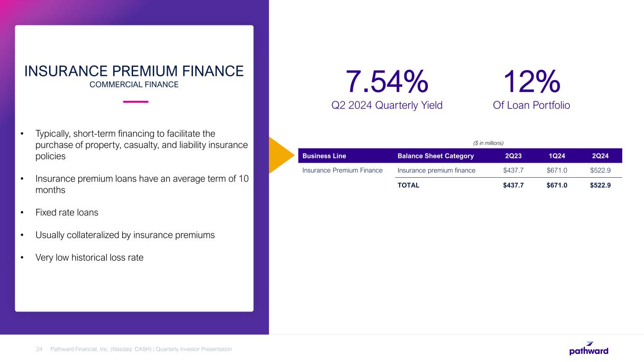Viewport: 644px width, 362px height.
Task: Click the 7.54% quarterly yield figure
Action: pos(387,82)
